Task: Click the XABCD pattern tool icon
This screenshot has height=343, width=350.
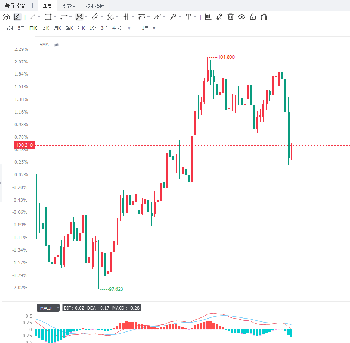Action: (x=79, y=17)
